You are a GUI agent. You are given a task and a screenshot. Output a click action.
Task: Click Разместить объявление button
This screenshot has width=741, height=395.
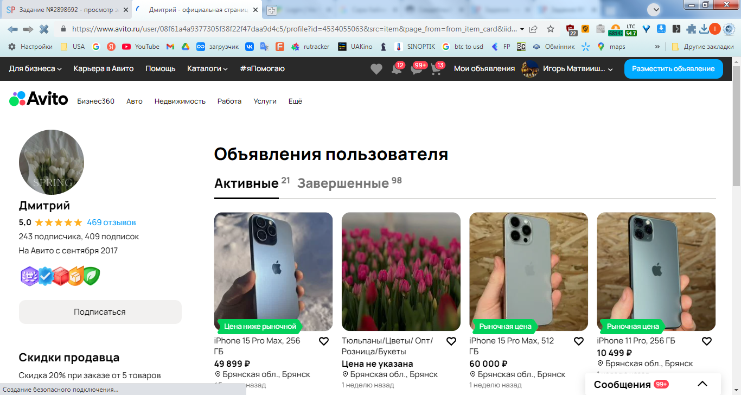point(673,69)
